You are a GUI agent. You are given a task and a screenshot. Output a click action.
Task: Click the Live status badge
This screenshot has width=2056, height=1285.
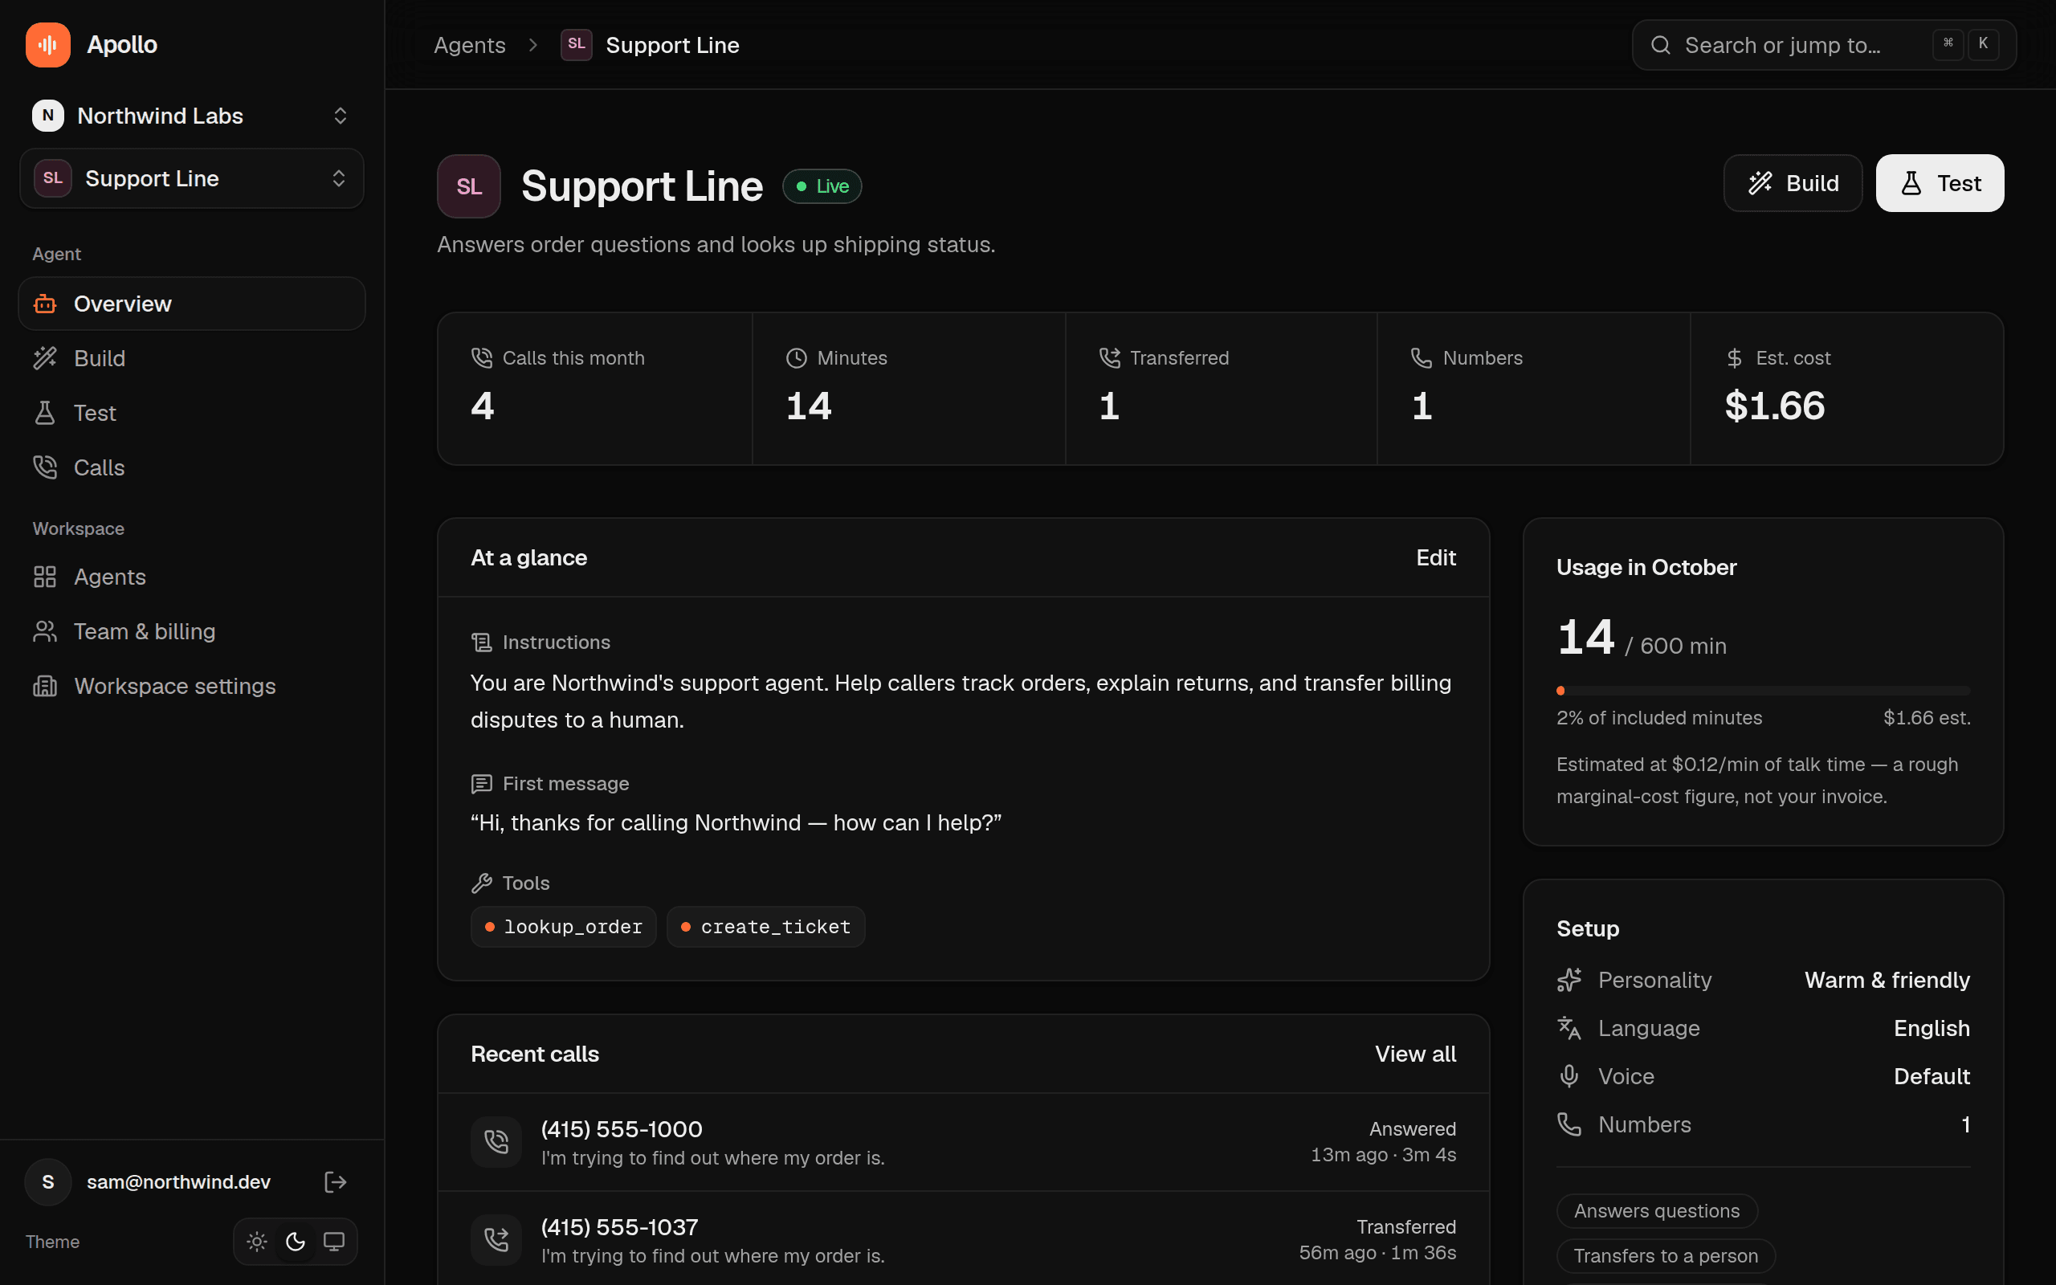tap(822, 186)
